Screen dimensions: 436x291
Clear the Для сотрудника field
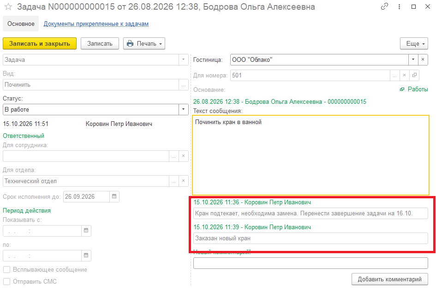click(x=183, y=156)
